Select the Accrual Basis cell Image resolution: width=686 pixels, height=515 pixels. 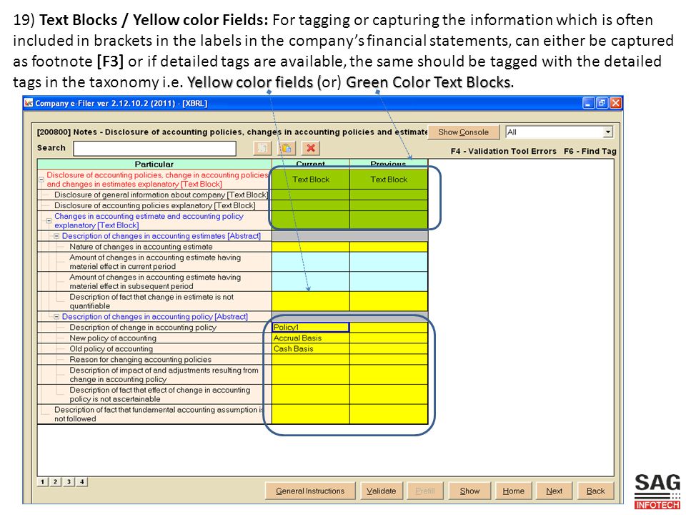pos(311,338)
